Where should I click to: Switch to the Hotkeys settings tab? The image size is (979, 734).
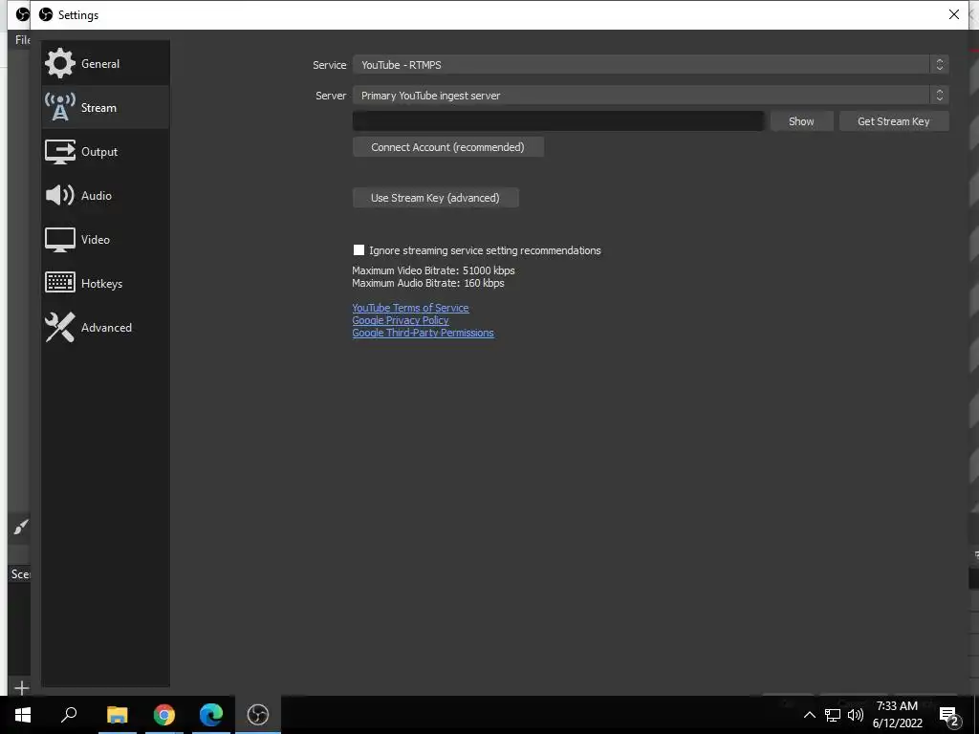(x=105, y=283)
